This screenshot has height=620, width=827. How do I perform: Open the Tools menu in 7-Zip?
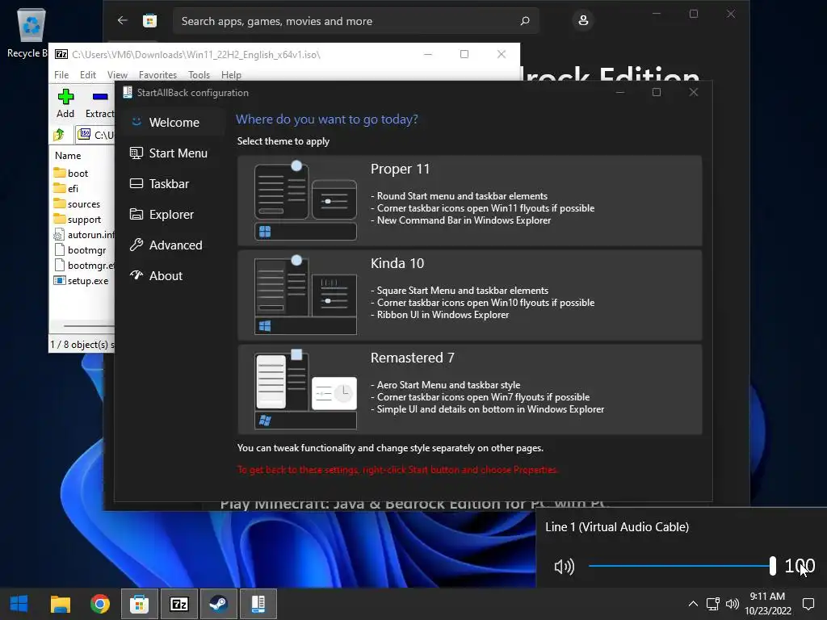[x=199, y=75]
